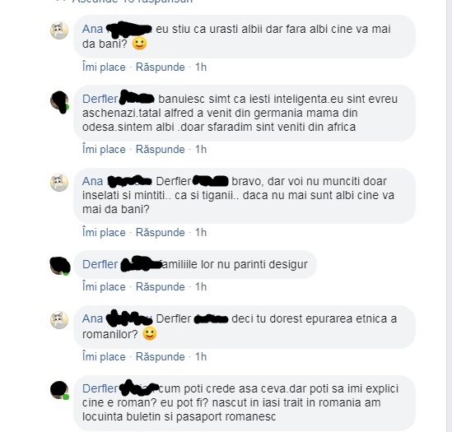This screenshot has height=432, width=452.
Task: Like Derfler's 'banuiesc simt' comment
Action: (x=104, y=150)
